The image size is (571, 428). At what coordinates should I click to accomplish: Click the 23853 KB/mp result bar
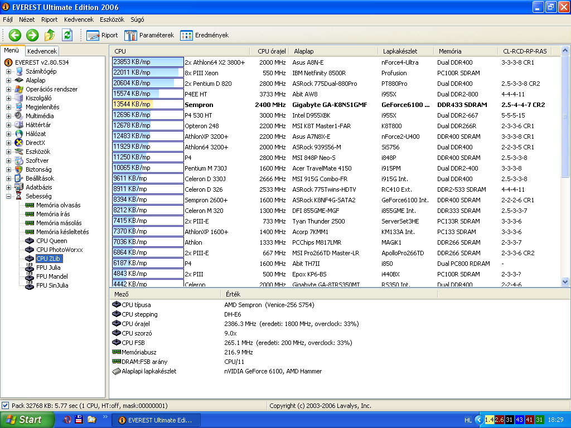coord(148,62)
